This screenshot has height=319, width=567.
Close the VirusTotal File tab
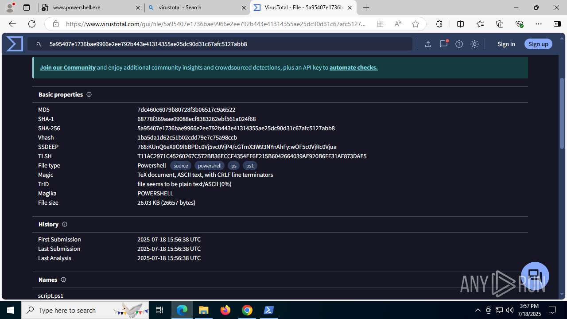pyautogui.click(x=350, y=8)
